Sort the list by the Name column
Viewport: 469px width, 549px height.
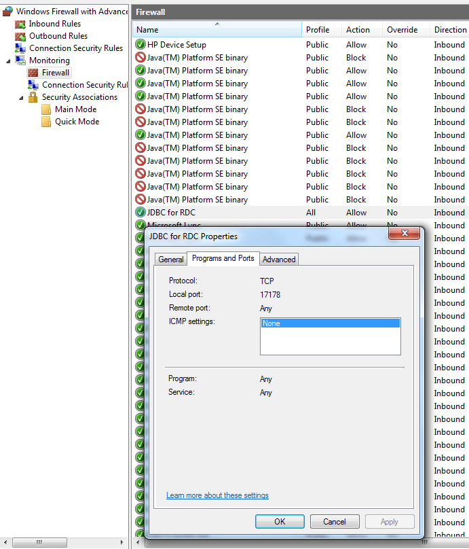(217, 30)
